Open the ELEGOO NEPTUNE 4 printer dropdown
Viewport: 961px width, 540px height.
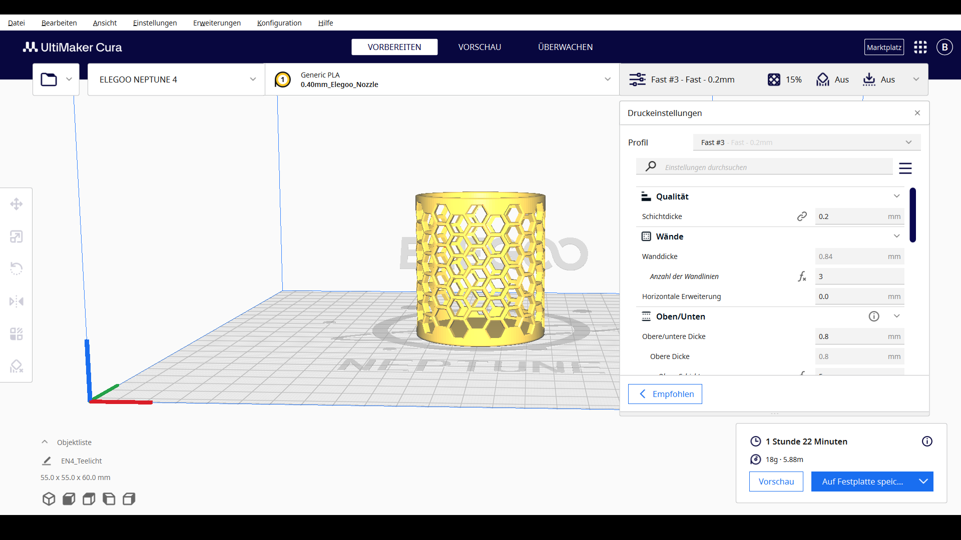pyautogui.click(x=176, y=79)
